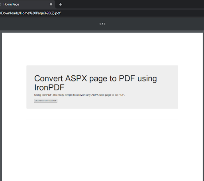Click the sentence starting 'Using IronPDF, It's really simple'
Image resolution: width=204 pixels, height=181 pixels.
(x=79, y=95)
